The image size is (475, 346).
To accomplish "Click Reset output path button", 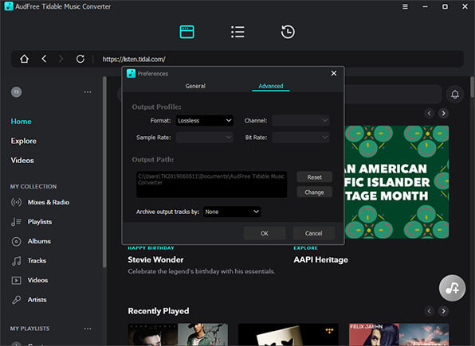I will point(315,177).
